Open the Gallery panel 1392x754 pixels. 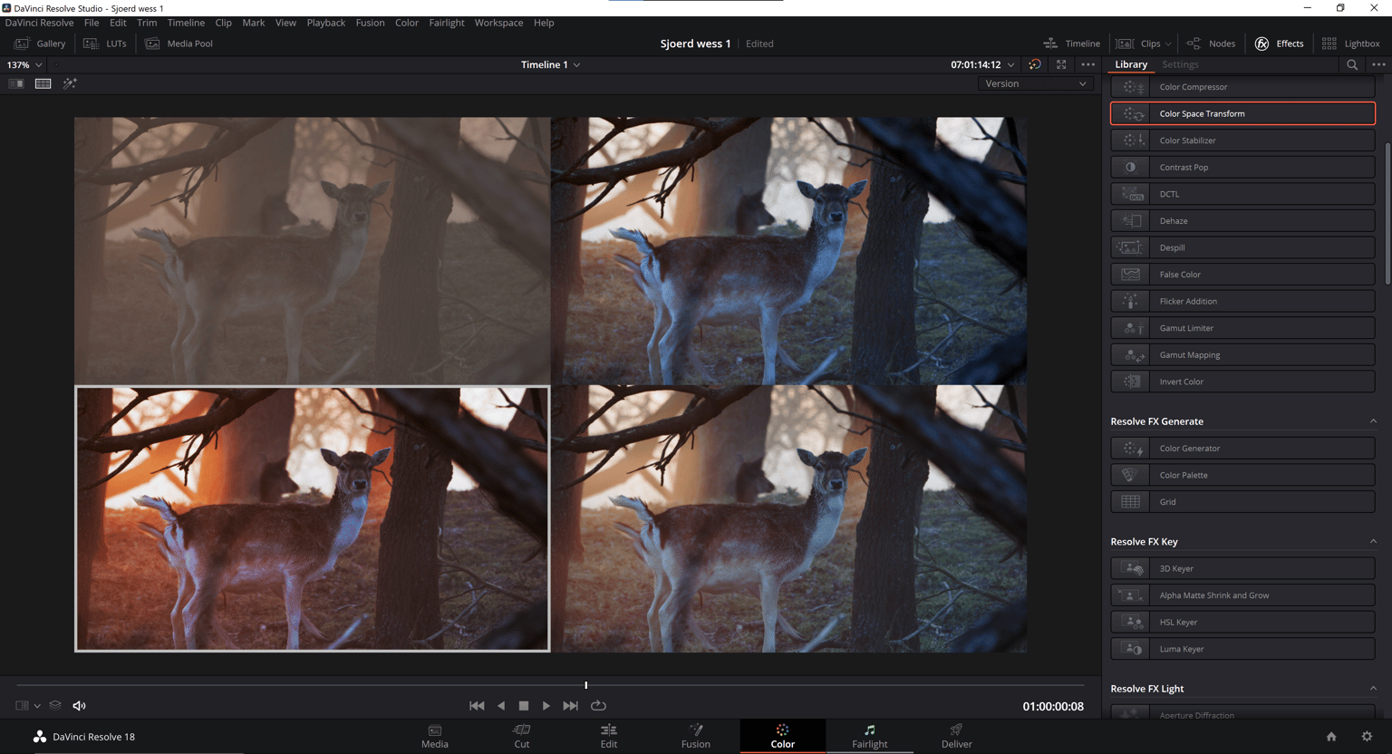click(40, 43)
